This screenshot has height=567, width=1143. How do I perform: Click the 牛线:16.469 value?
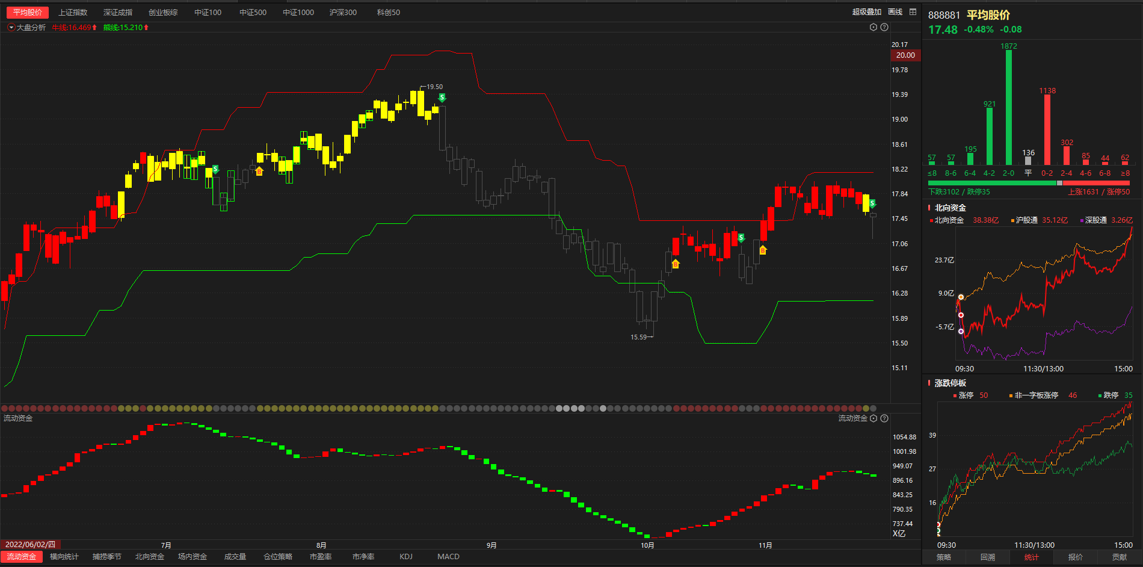[x=72, y=28]
